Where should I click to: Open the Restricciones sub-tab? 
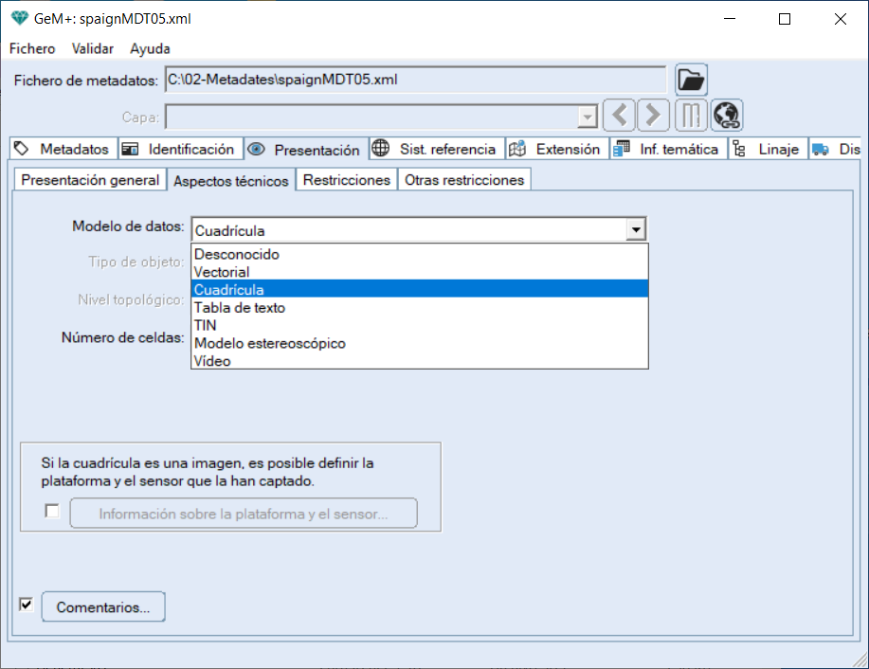pos(346,179)
